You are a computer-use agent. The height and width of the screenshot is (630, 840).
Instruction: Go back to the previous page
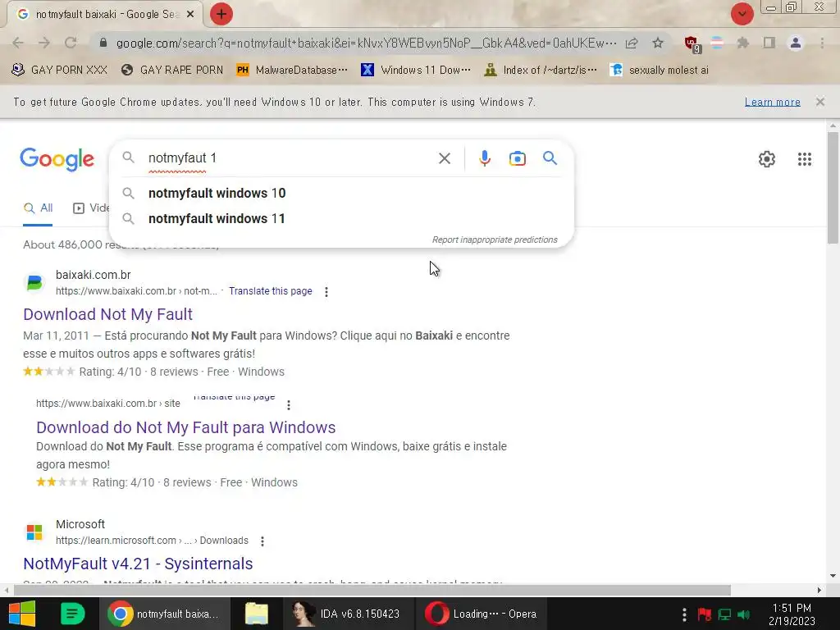18,43
